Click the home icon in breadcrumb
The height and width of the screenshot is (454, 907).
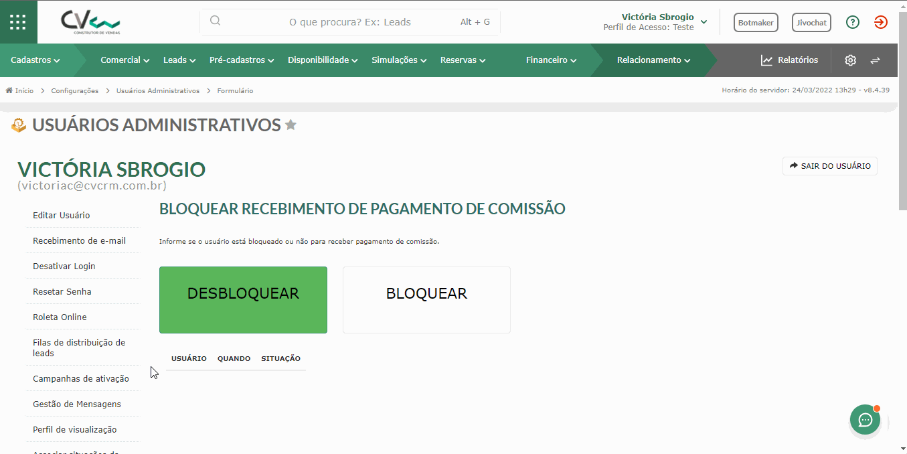[x=9, y=90]
